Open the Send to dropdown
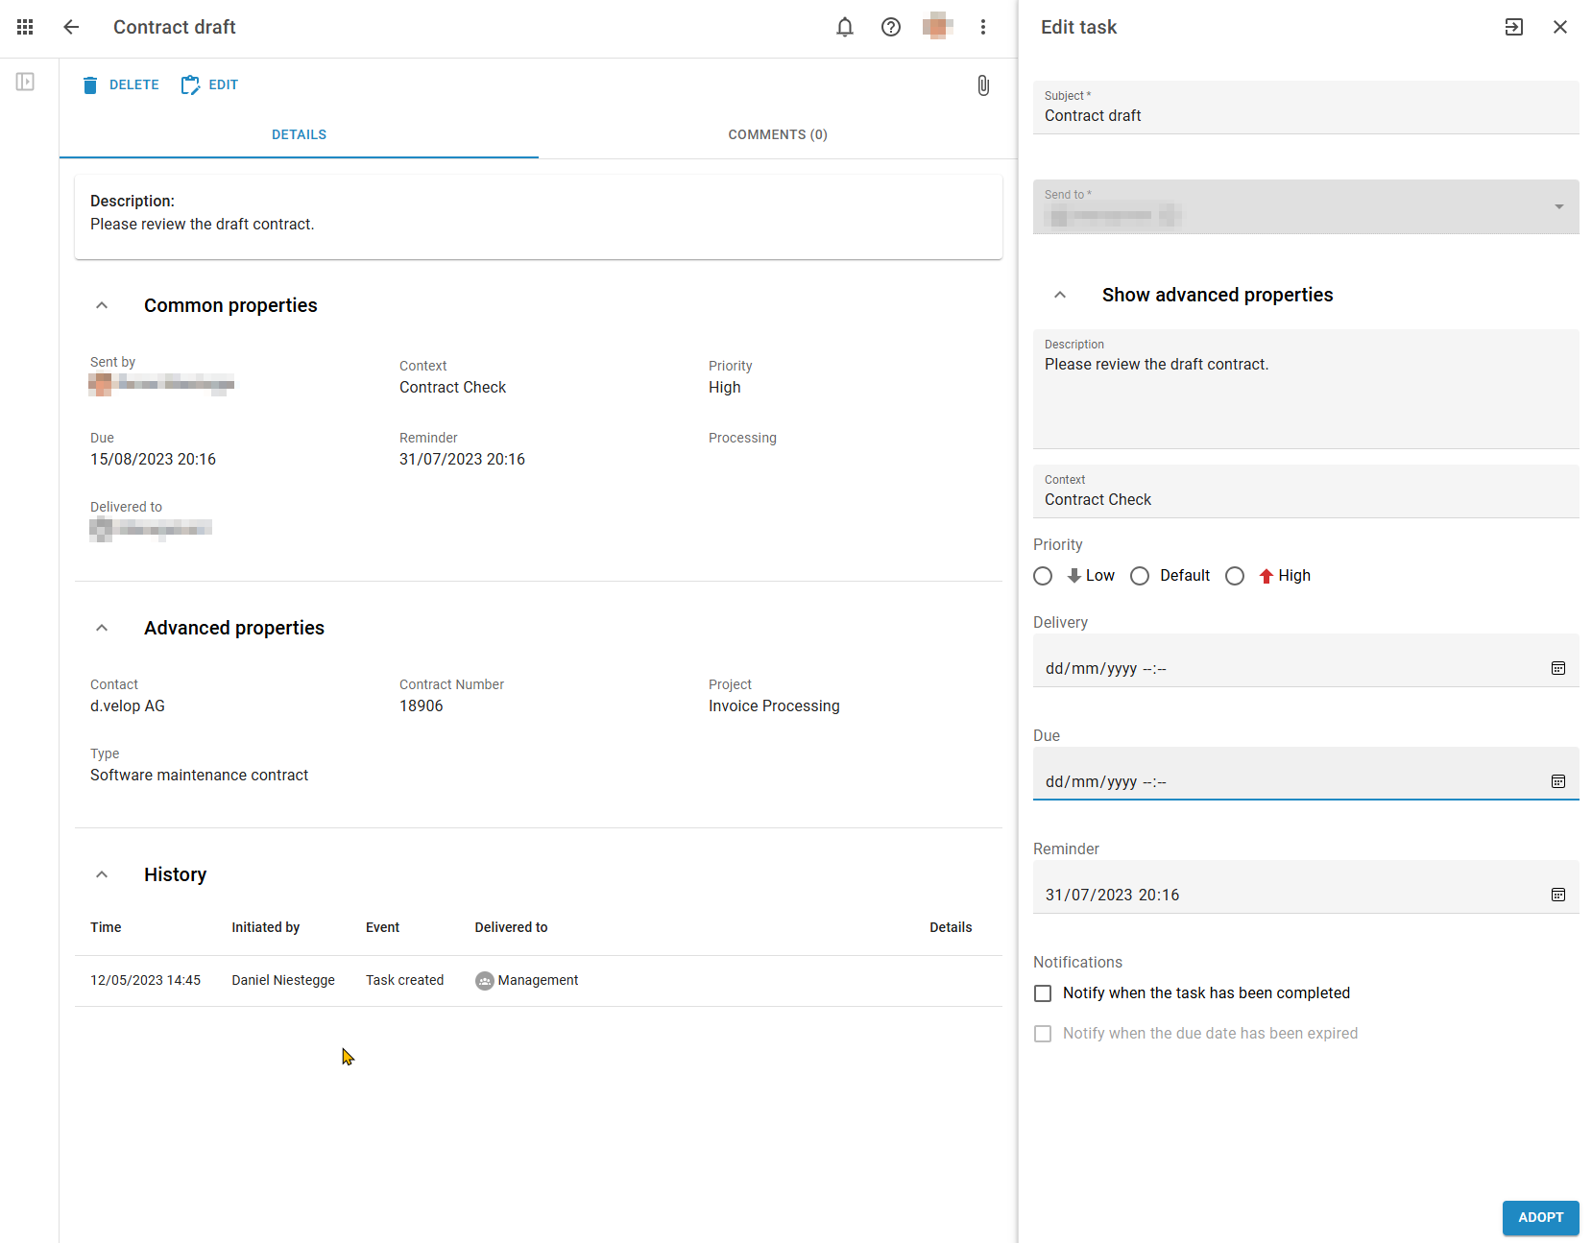The height and width of the screenshot is (1243, 1592). tap(1557, 206)
